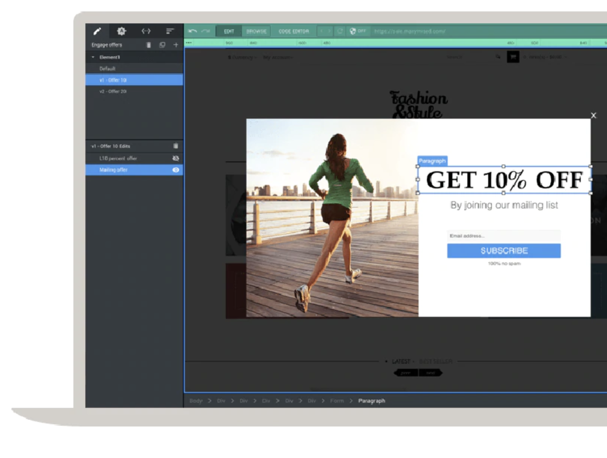Image resolution: width=607 pixels, height=458 pixels.
Task: Add a new item with the plus icon
Action: (x=176, y=45)
